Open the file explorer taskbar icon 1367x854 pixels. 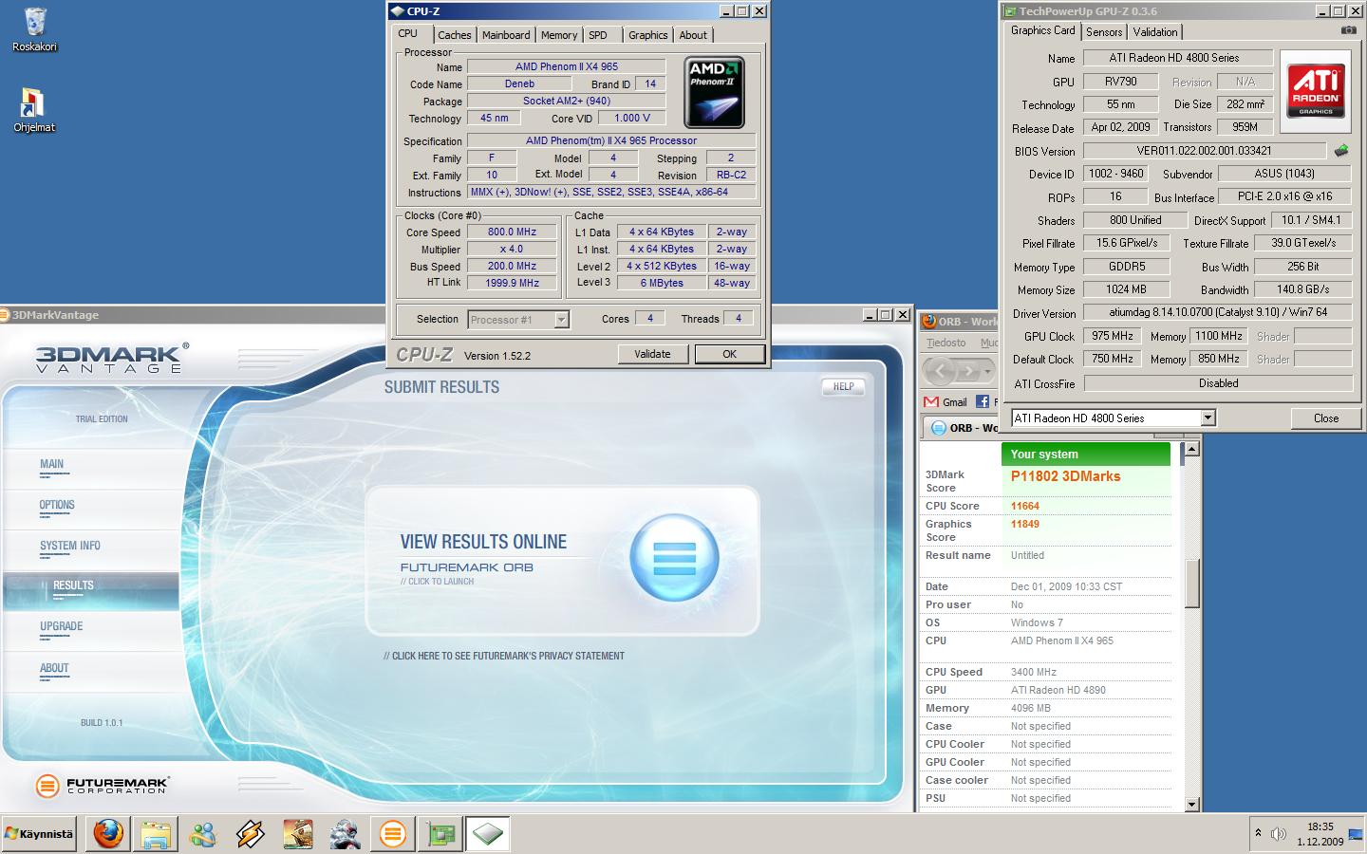(156, 834)
